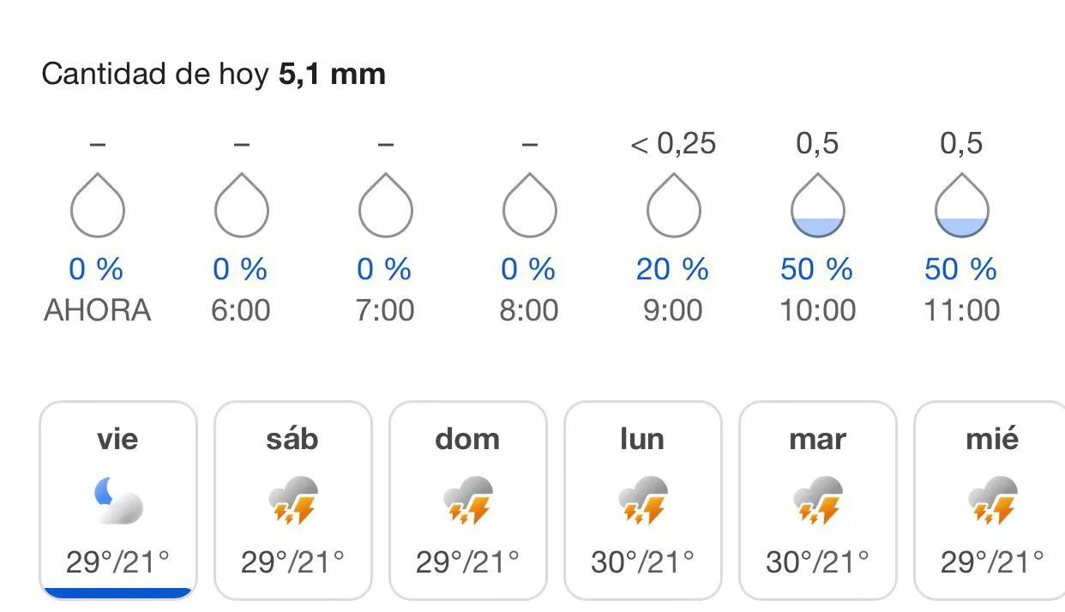This screenshot has width=1065, height=612.
Task: Tap the half-filled raindrop for 10:00
Action: tap(817, 206)
